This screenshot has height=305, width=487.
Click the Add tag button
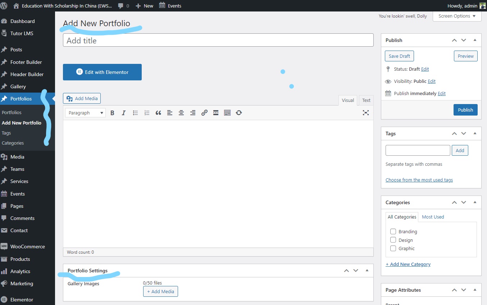[x=460, y=150]
